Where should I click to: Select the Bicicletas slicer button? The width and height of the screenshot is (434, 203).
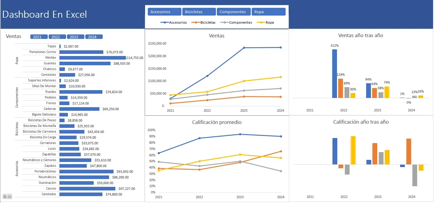pos(199,12)
